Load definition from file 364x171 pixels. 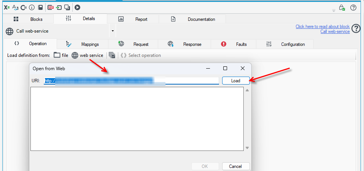pos(61,55)
